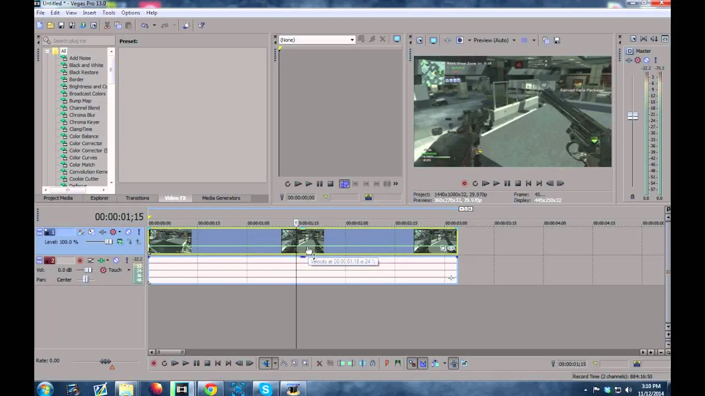Open track FX on video track 1
Image resolution: width=705 pixels, height=396 pixels.
(x=102, y=232)
